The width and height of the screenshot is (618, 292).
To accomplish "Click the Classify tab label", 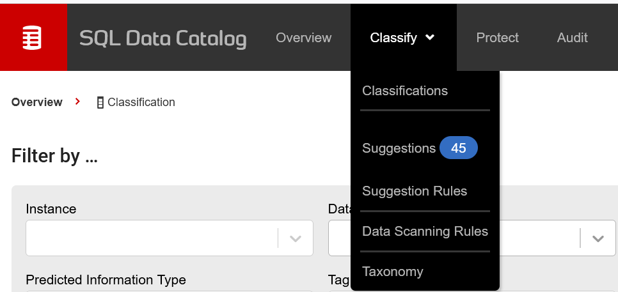I will point(393,38).
